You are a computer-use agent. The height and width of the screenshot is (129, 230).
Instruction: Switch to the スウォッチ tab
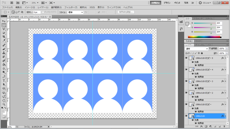point(198,19)
